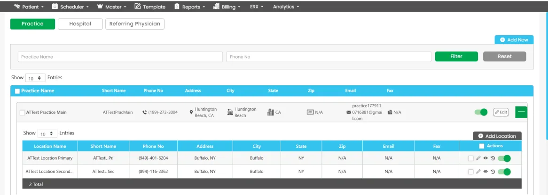The width and height of the screenshot is (548, 195).
Task: Click the (894)-116-2362 phone cell
Action: [x=153, y=172]
